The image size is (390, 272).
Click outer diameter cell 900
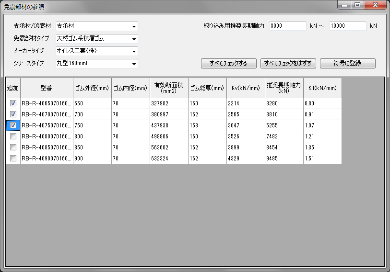click(92, 159)
